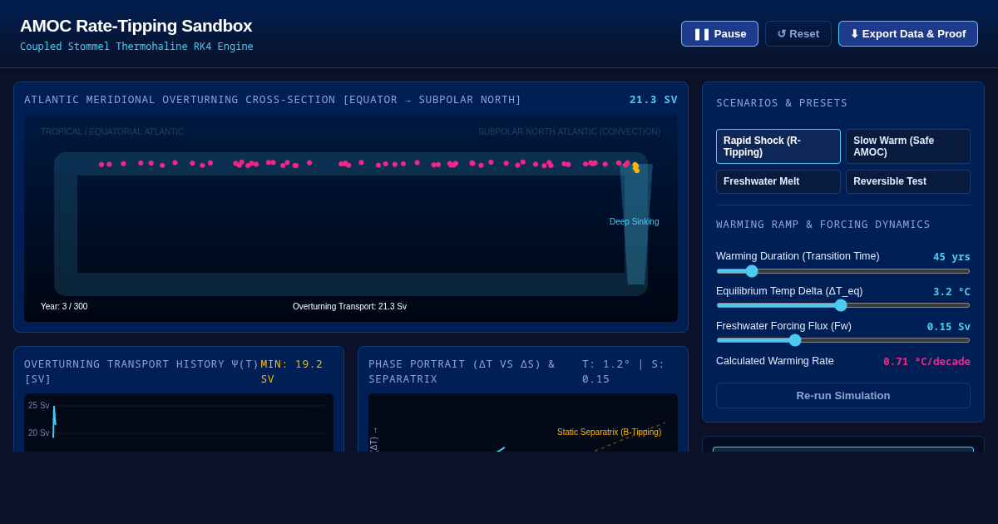998x524 pixels.
Task: Click the Overturning Transport: 21.3 Sv caption
Action: coord(349,307)
